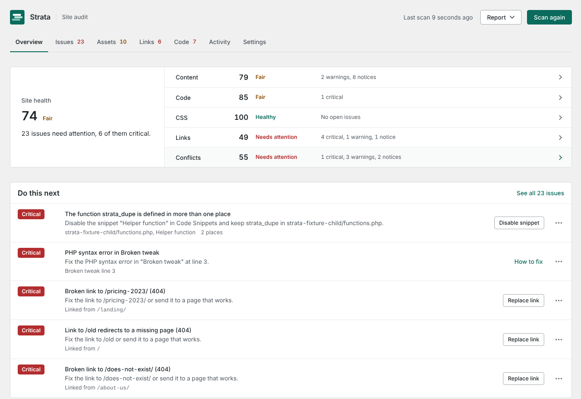Click the Conflicts category label
The image size is (581, 399).
click(188, 158)
